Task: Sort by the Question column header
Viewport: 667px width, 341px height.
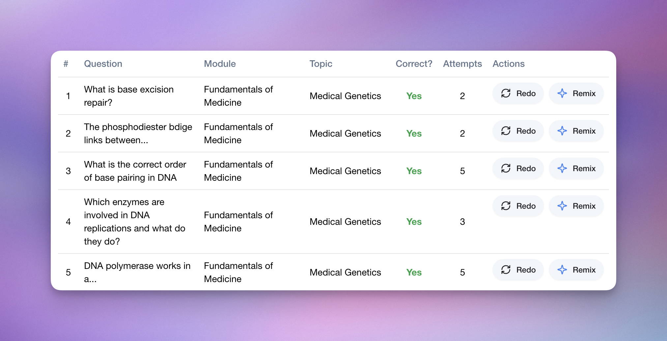Action: point(103,64)
